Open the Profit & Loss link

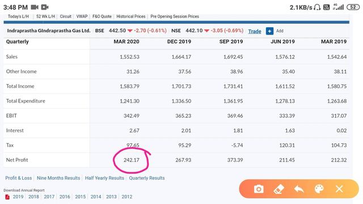coord(19,178)
